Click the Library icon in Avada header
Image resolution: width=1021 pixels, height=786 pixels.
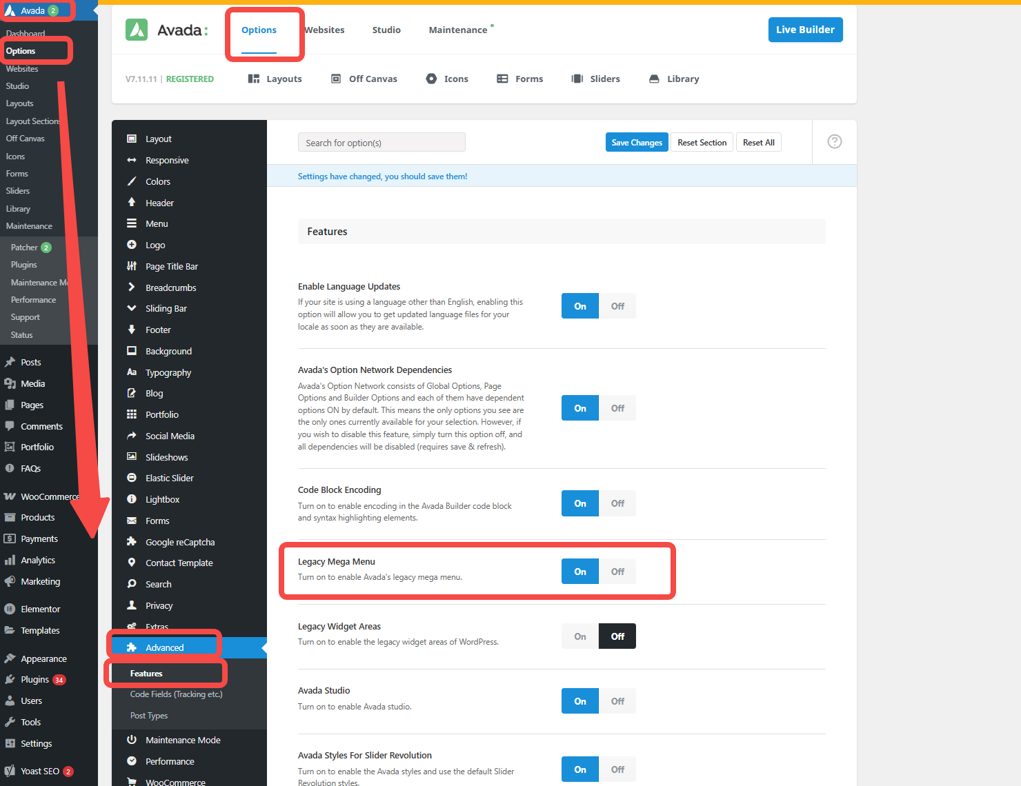point(673,79)
